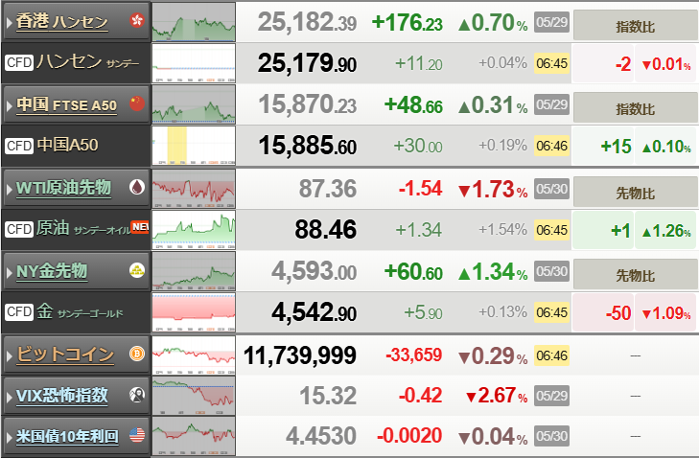Open the VIX恐怖指数 mini chart
The width and height of the screenshot is (699, 458).
pyautogui.click(x=194, y=396)
